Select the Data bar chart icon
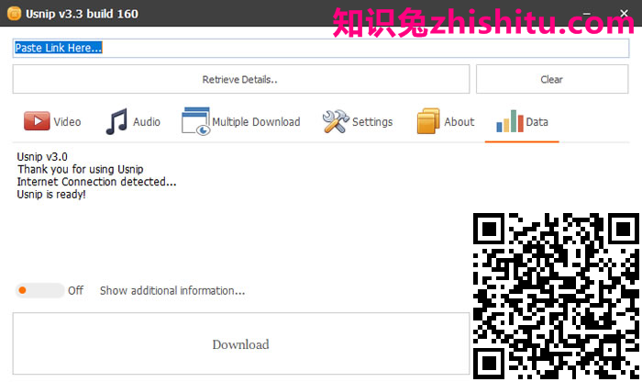The height and width of the screenshot is (382, 642). click(x=510, y=121)
